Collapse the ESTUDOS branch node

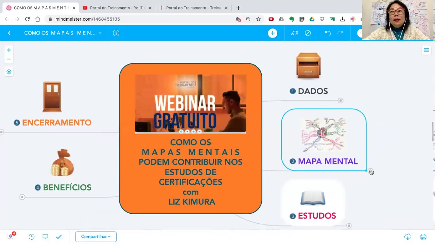pos(349,226)
